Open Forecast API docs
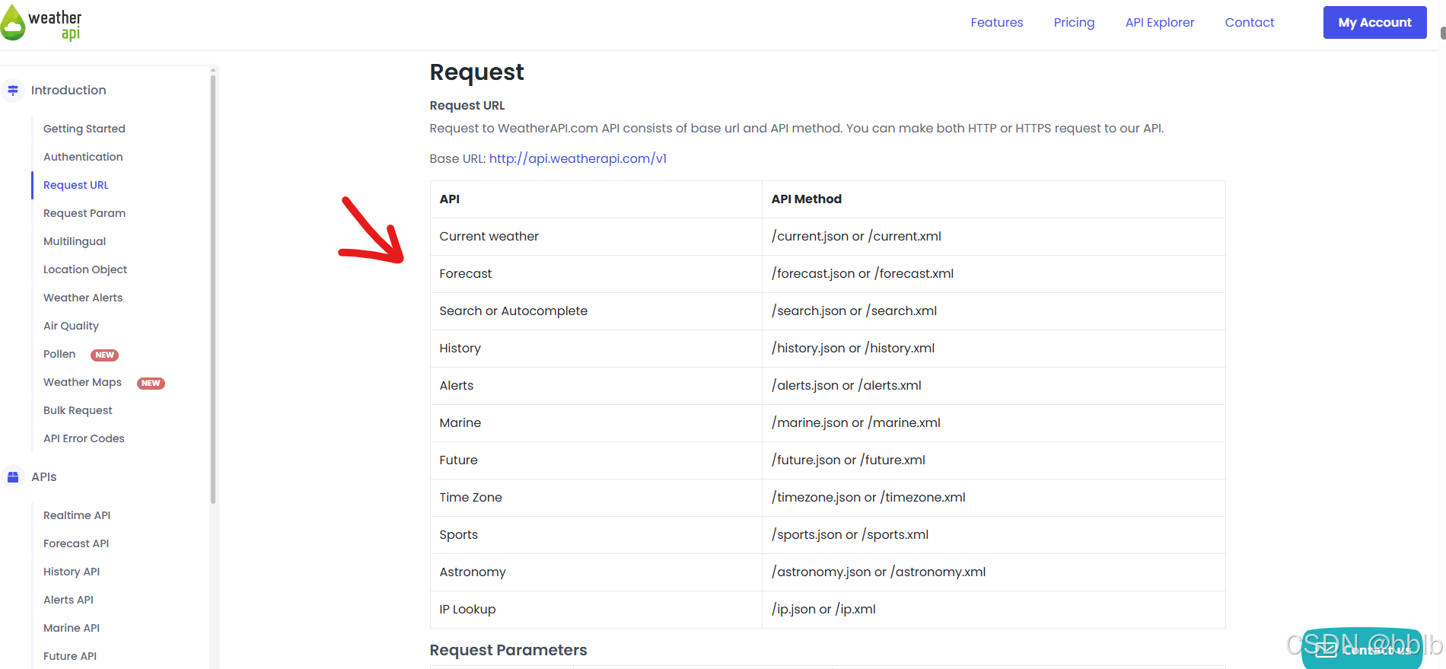 tap(76, 543)
